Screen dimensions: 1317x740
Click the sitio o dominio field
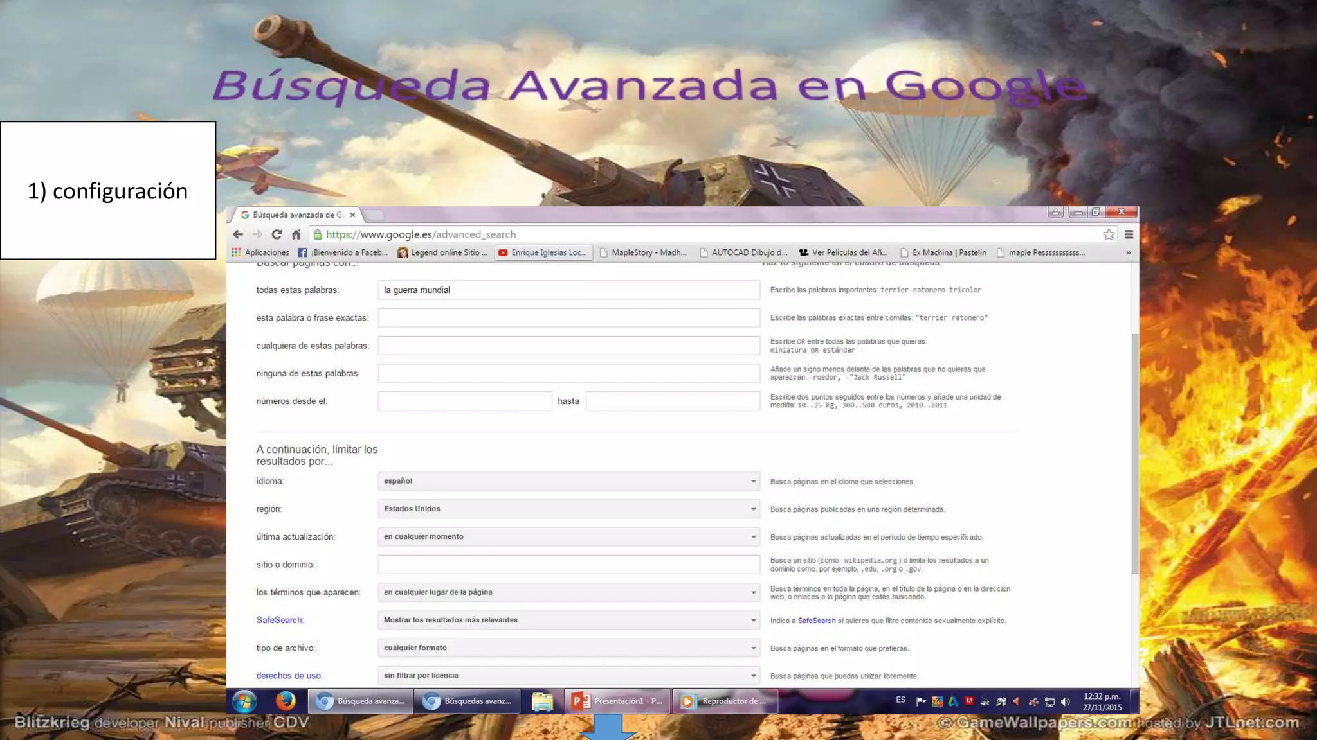(x=568, y=565)
